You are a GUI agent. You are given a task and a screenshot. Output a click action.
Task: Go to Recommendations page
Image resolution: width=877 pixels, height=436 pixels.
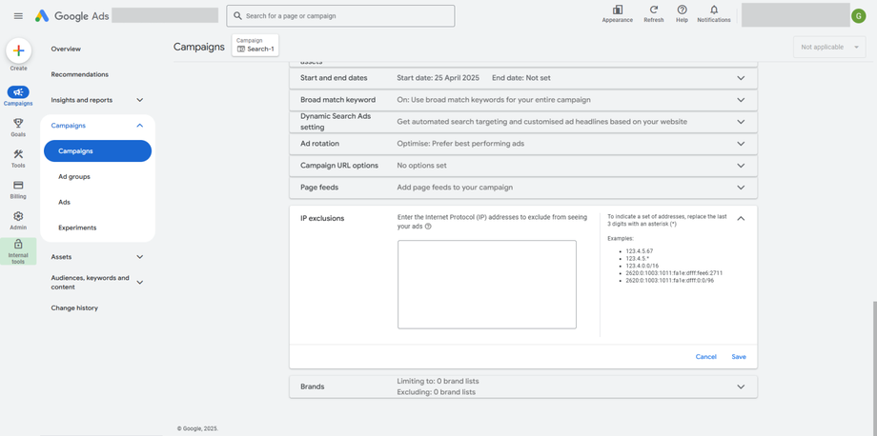(80, 74)
